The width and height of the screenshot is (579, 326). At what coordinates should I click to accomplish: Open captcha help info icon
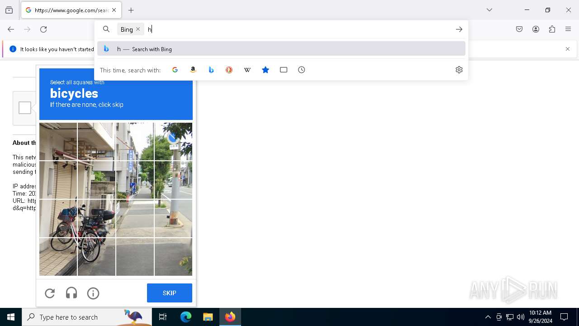click(x=93, y=293)
